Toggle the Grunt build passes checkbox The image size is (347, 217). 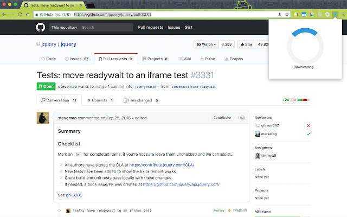(x=61, y=178)
